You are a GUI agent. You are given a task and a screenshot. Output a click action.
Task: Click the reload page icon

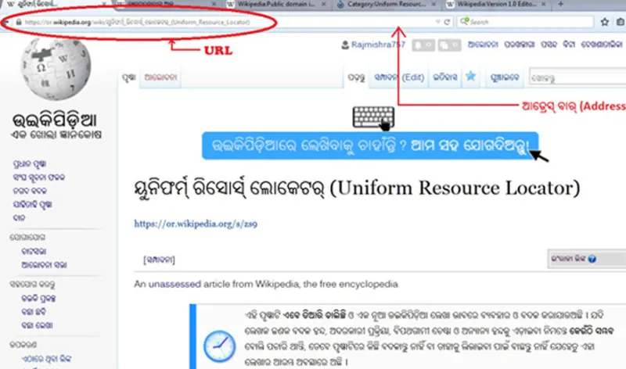click(x=447, y=22)
